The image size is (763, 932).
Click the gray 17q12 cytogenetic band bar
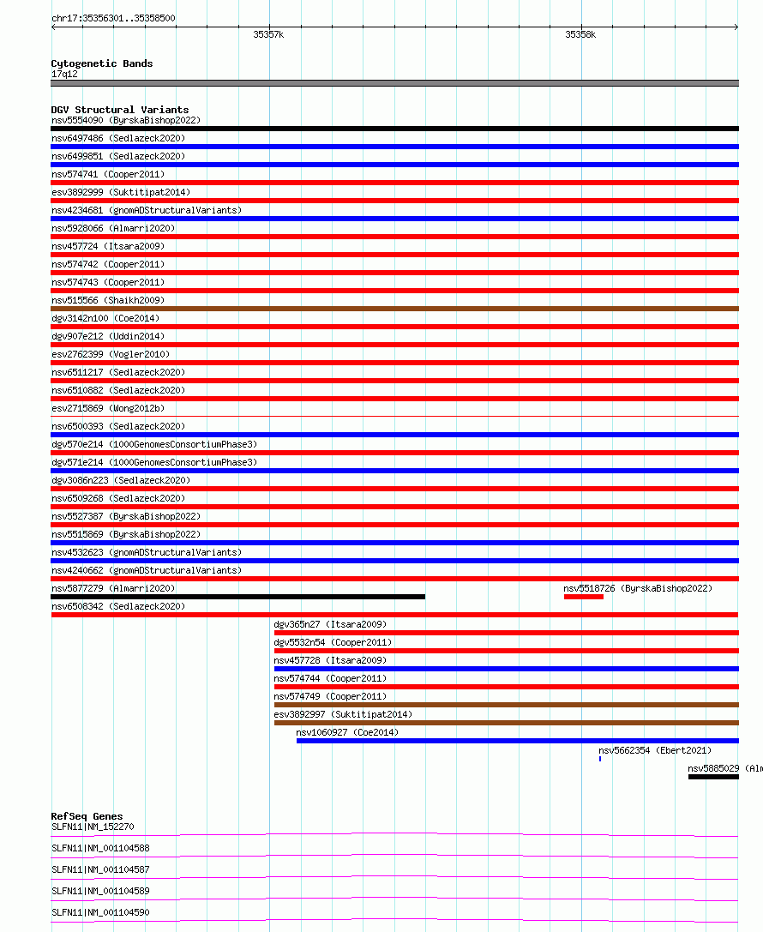pos(394,83)
